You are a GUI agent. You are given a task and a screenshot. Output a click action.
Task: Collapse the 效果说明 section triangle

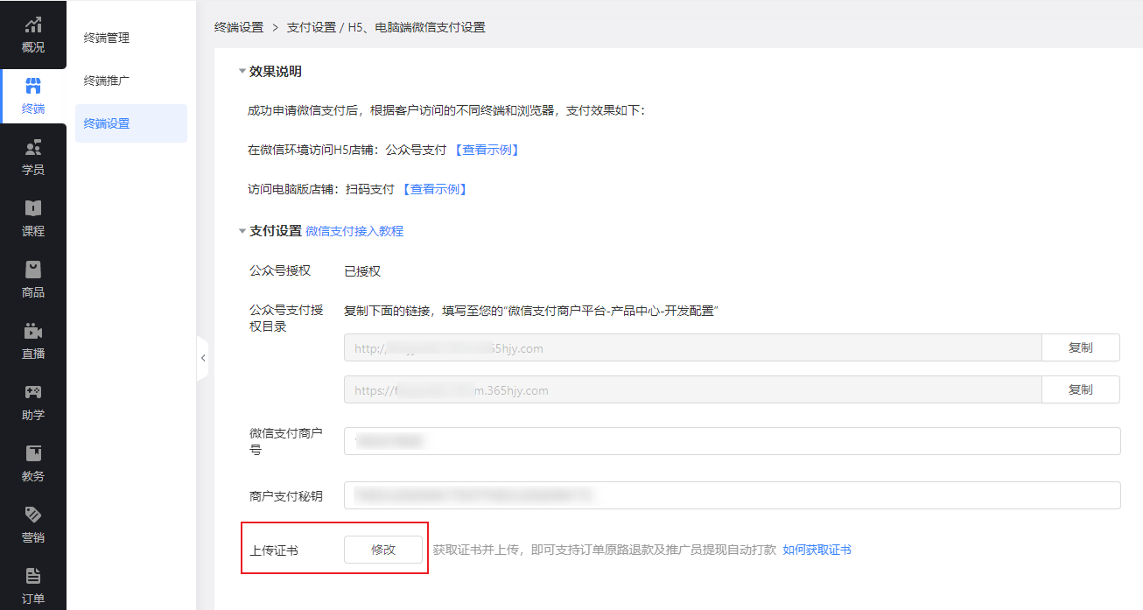242,72
